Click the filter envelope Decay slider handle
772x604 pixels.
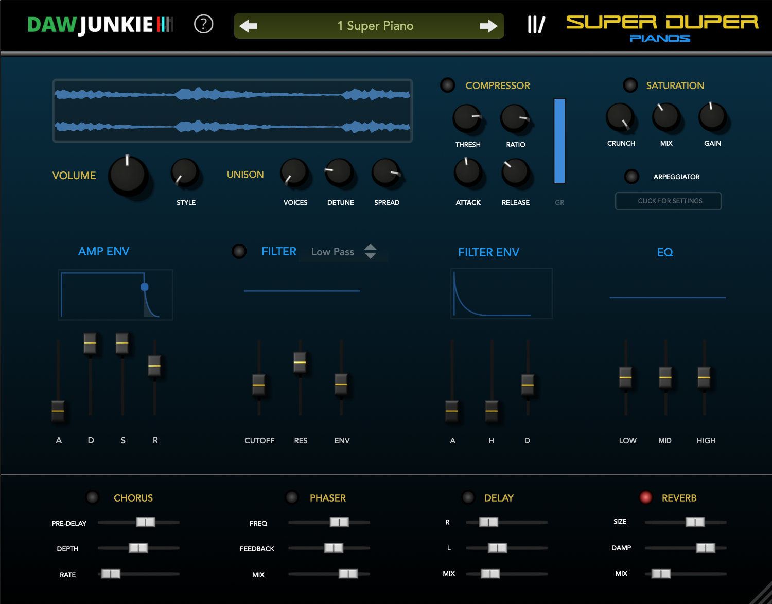tap(528, 385)
